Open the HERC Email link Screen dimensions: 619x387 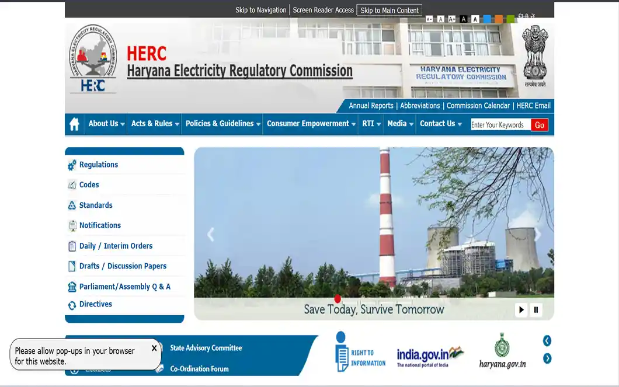[x=533, y=106]
